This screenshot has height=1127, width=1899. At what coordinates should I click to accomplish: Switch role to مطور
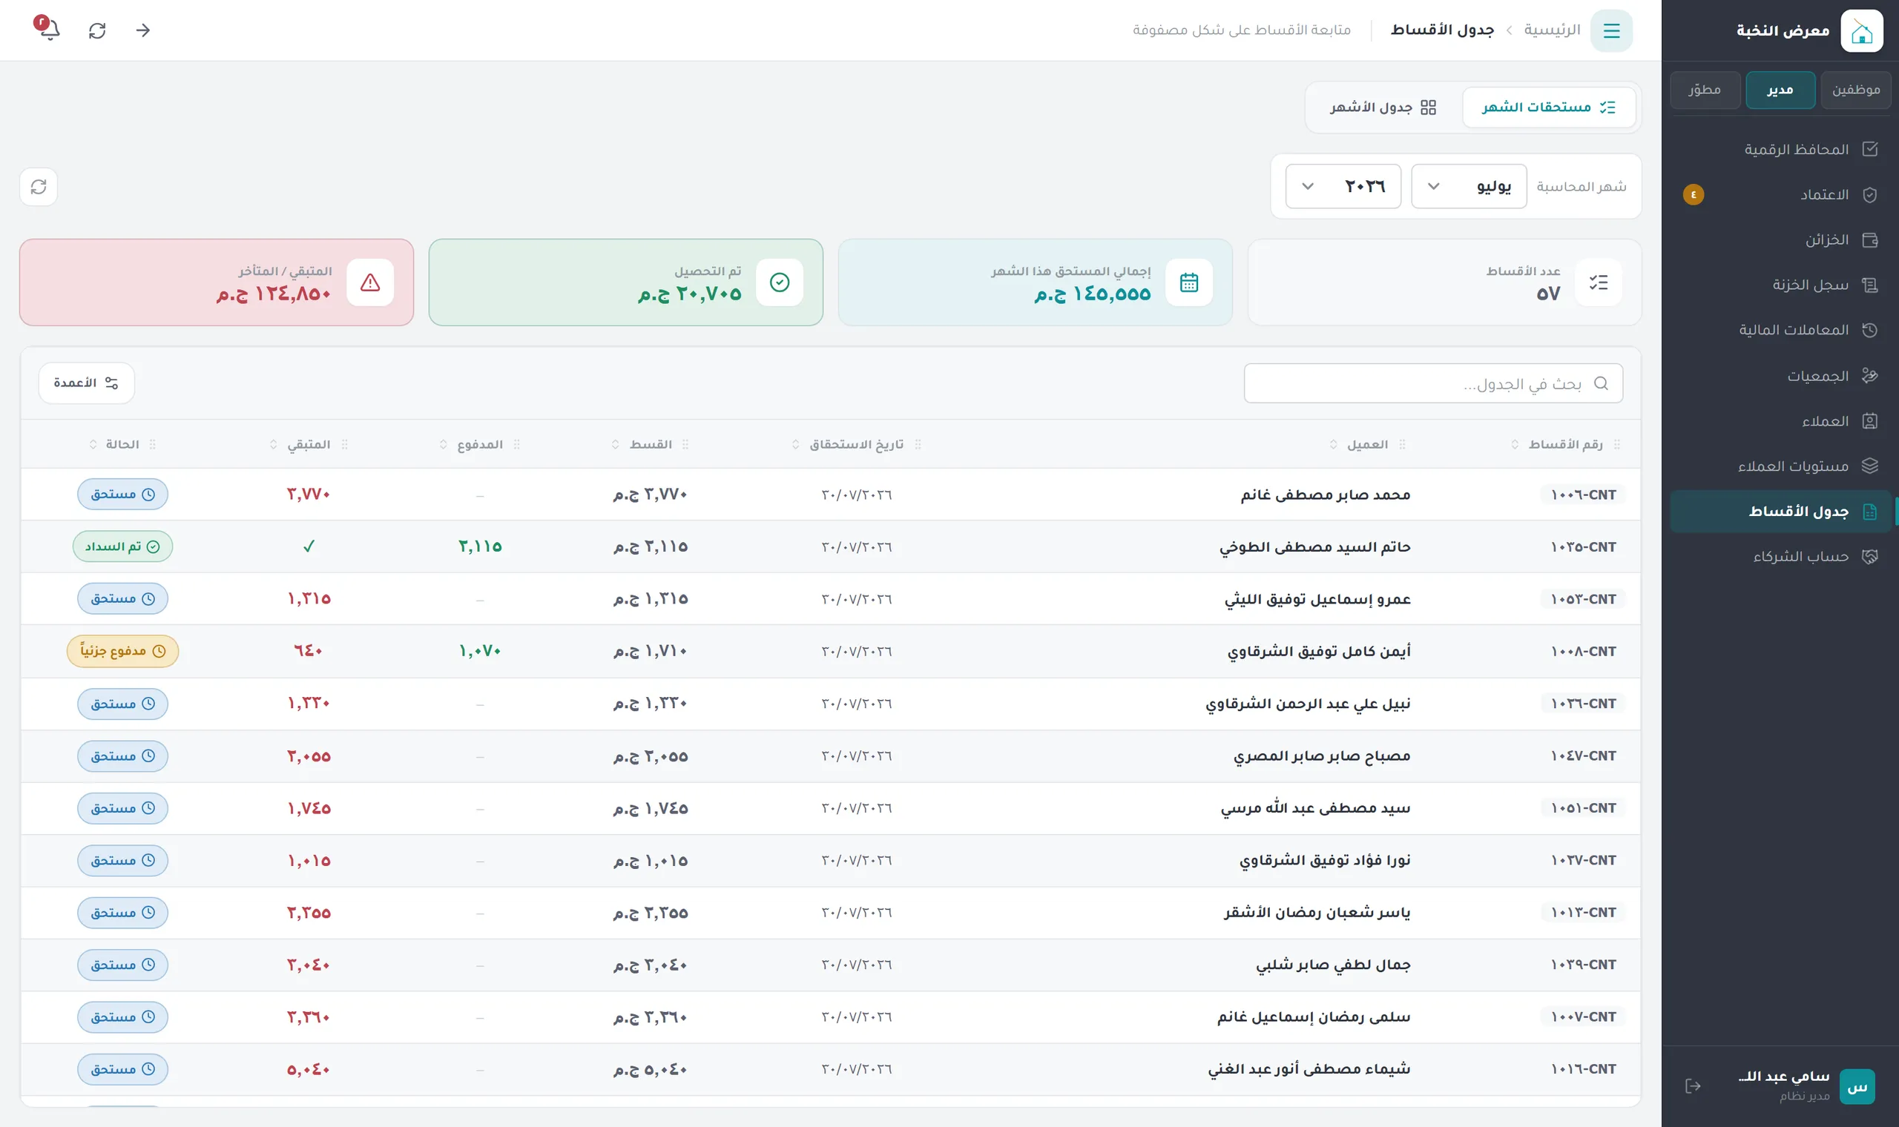(1705, 90)
